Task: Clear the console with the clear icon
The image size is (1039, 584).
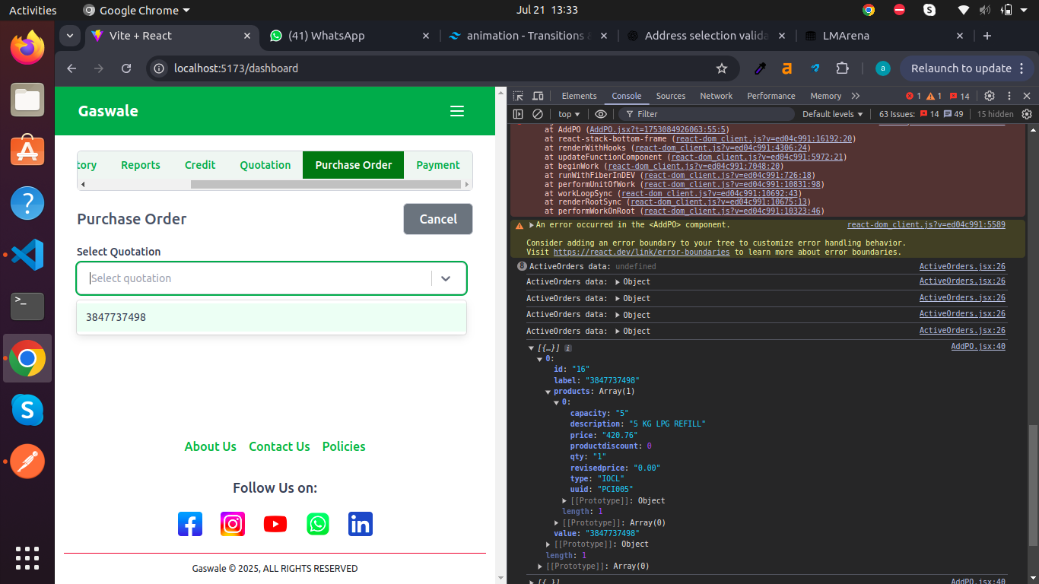Action: point(538,114)
